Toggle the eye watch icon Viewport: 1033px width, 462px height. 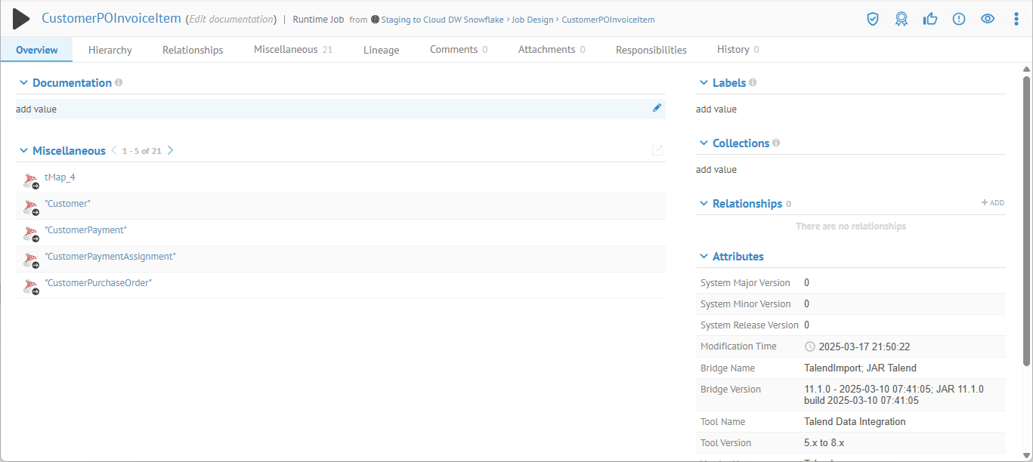988,20
